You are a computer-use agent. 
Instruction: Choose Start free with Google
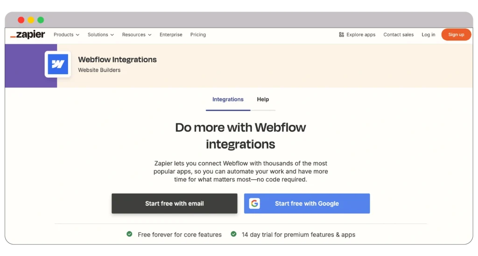pyautogui.click(x=307, y=203)
